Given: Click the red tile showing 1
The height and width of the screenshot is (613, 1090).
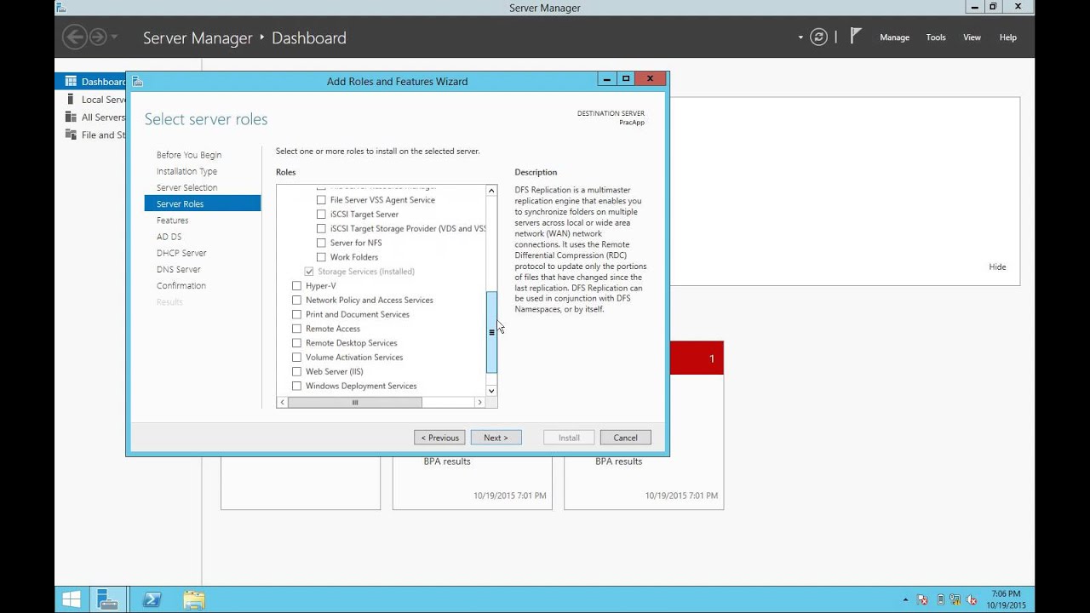Looking at the screenshot, I should tap(697, 358).
